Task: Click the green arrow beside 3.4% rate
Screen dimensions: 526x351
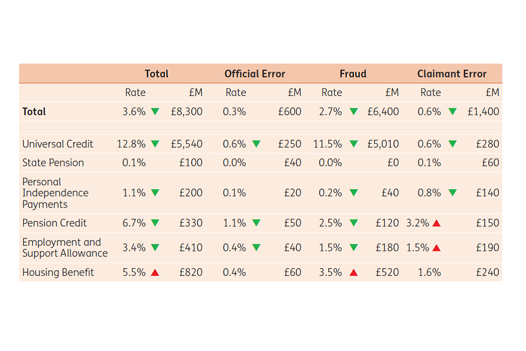Action: [x=155, y=247]
